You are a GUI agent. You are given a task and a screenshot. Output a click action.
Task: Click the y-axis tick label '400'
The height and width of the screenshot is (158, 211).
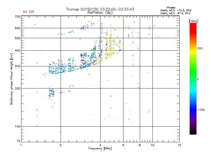17,51
